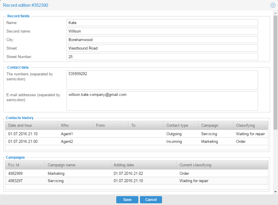Click Servicing in Contacts history table
This screenshot has width=278, height=205.
(x=209, y=134)
